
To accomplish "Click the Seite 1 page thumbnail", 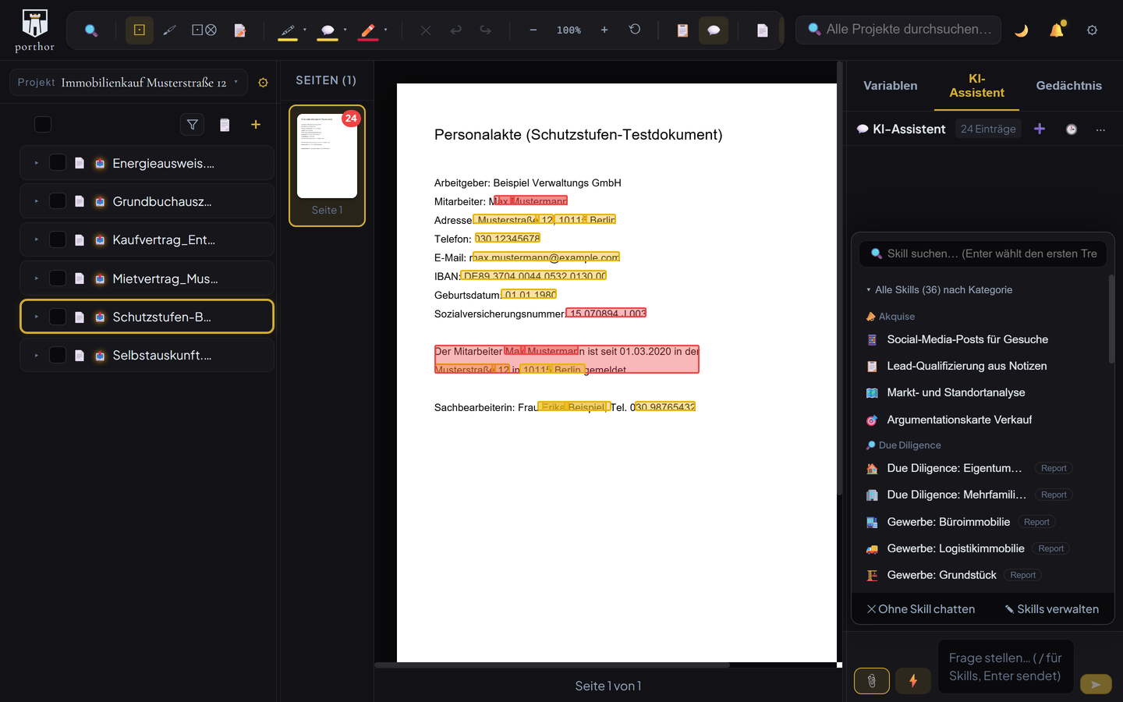I will [x=327, y=165].
